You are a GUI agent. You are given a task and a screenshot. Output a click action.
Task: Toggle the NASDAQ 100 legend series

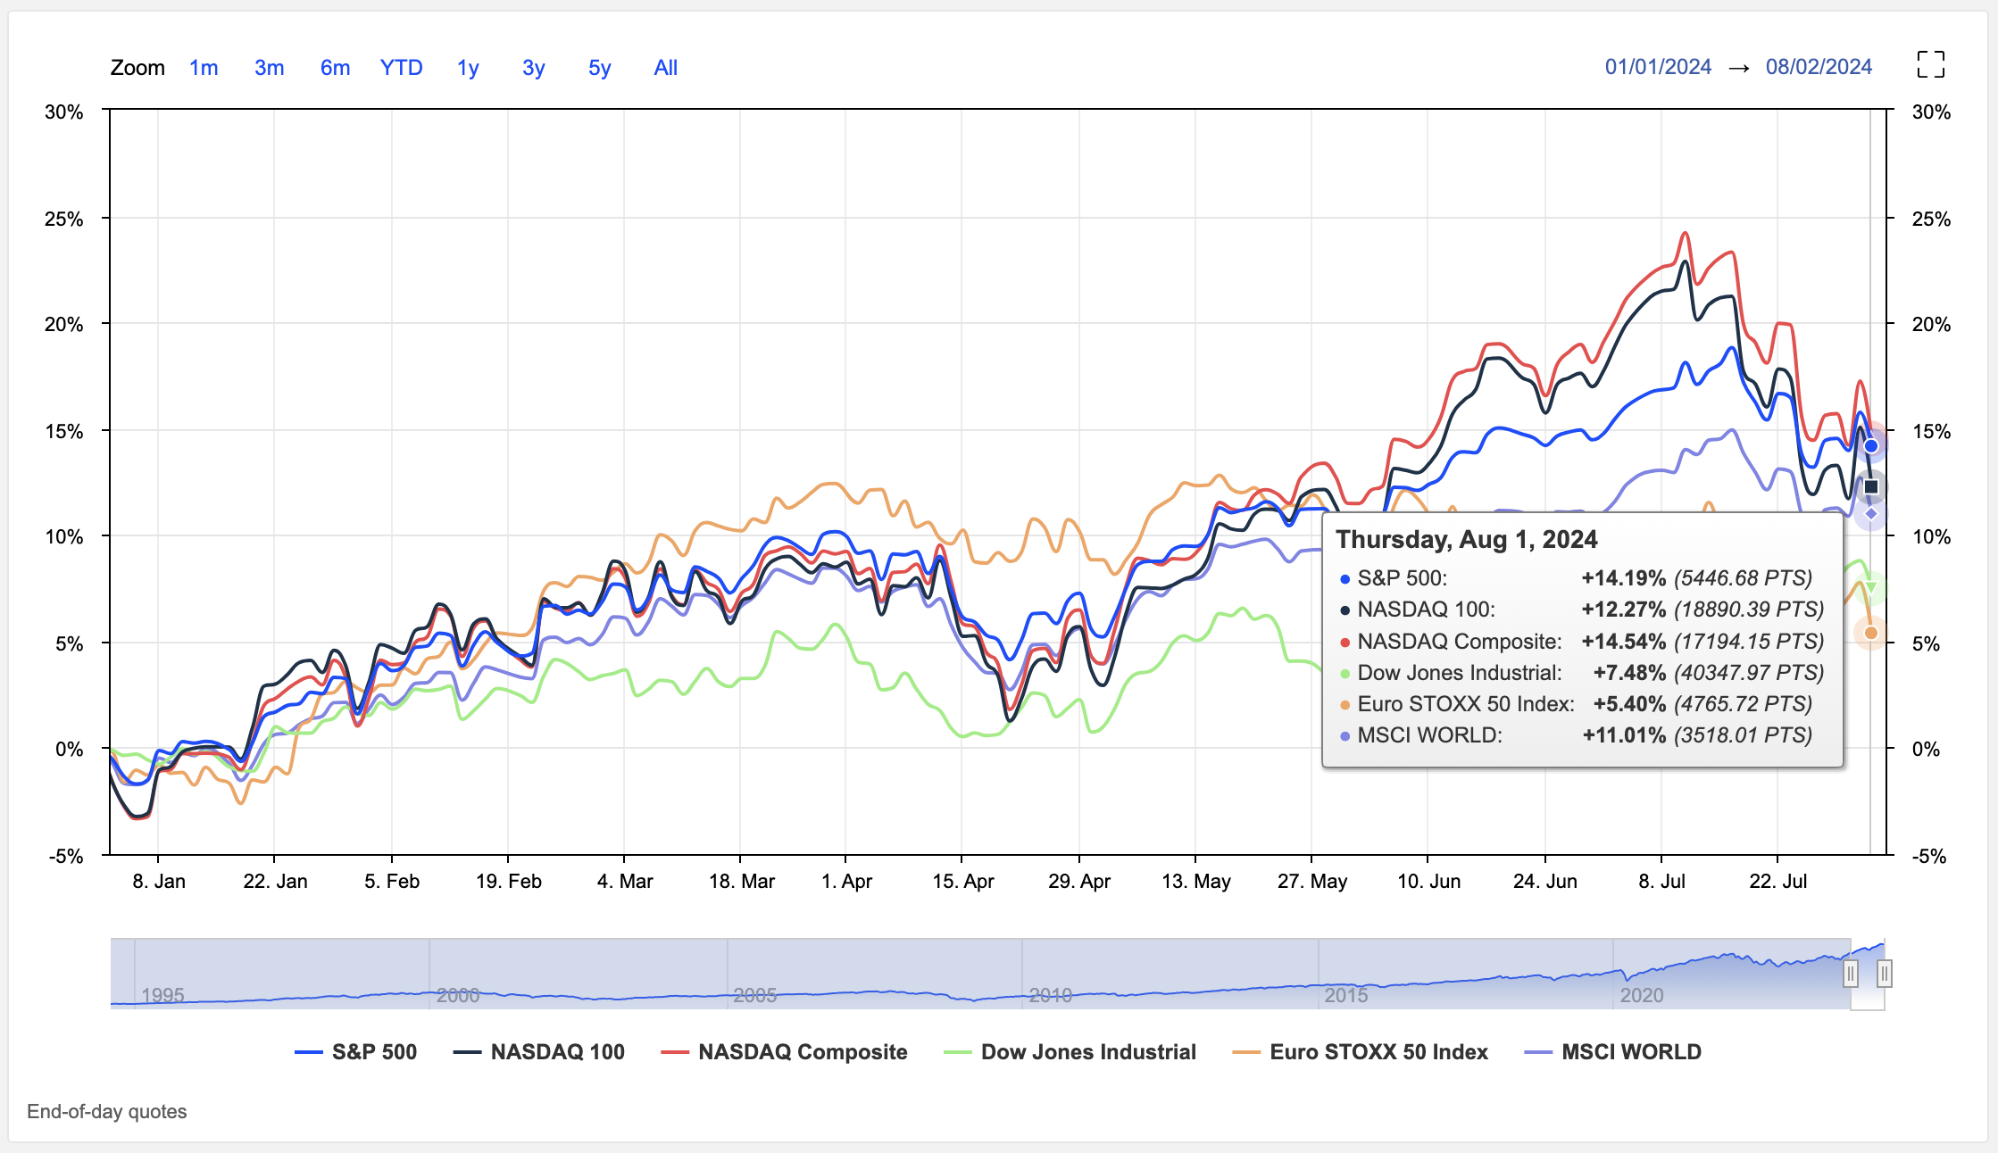coord(538,1052)
